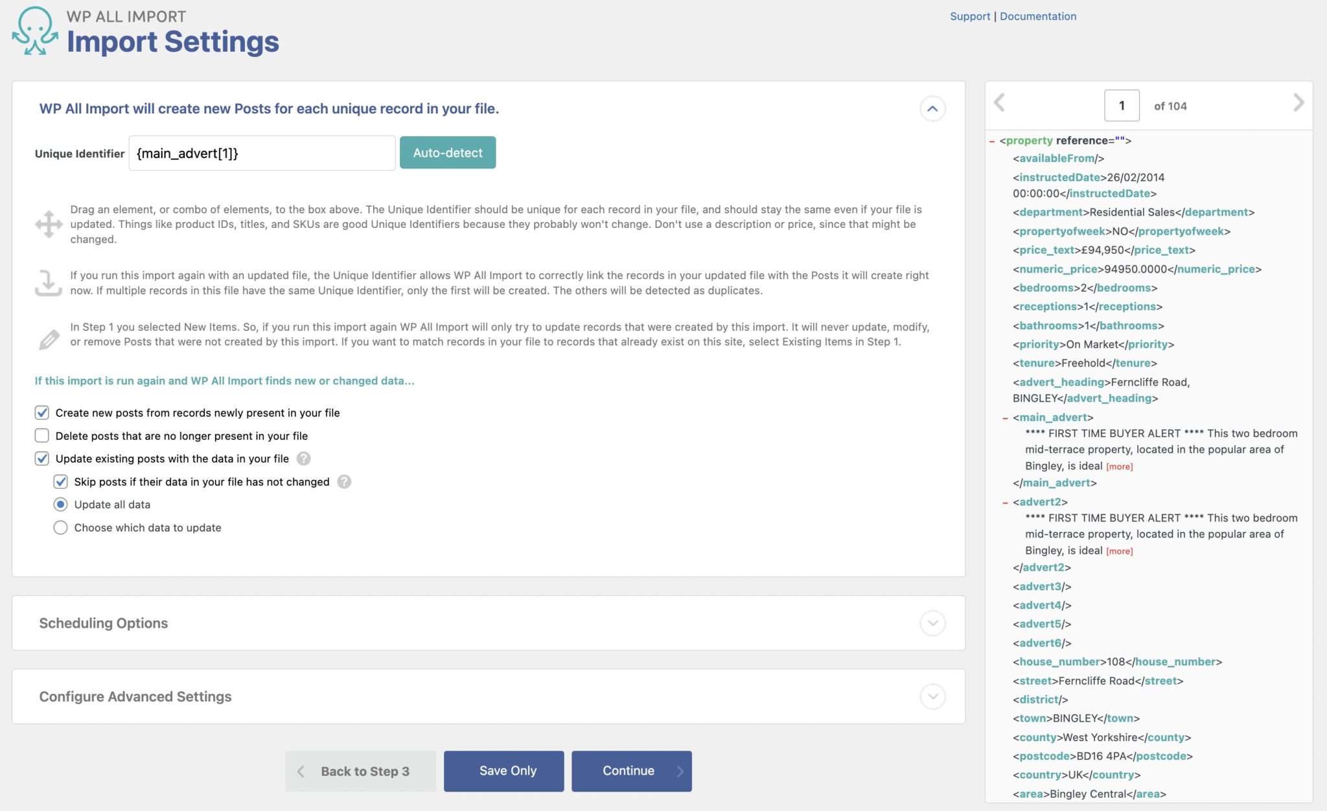The image size is (1327, 811).
Task: Expand the Scheduling Options section
Action: (x=933, y=623)
